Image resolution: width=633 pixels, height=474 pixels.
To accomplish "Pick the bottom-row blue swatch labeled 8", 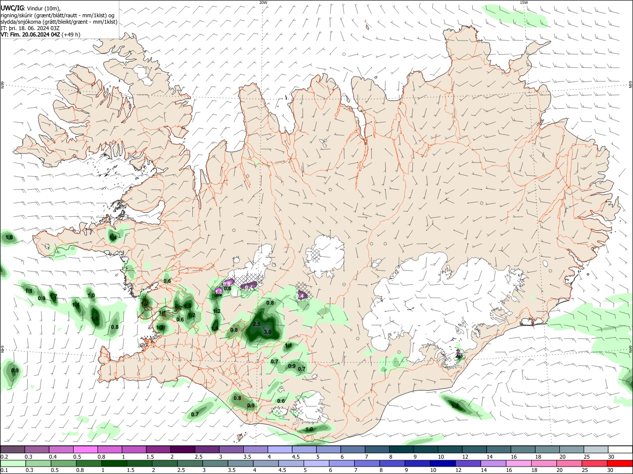I will [x=392, y=463].
